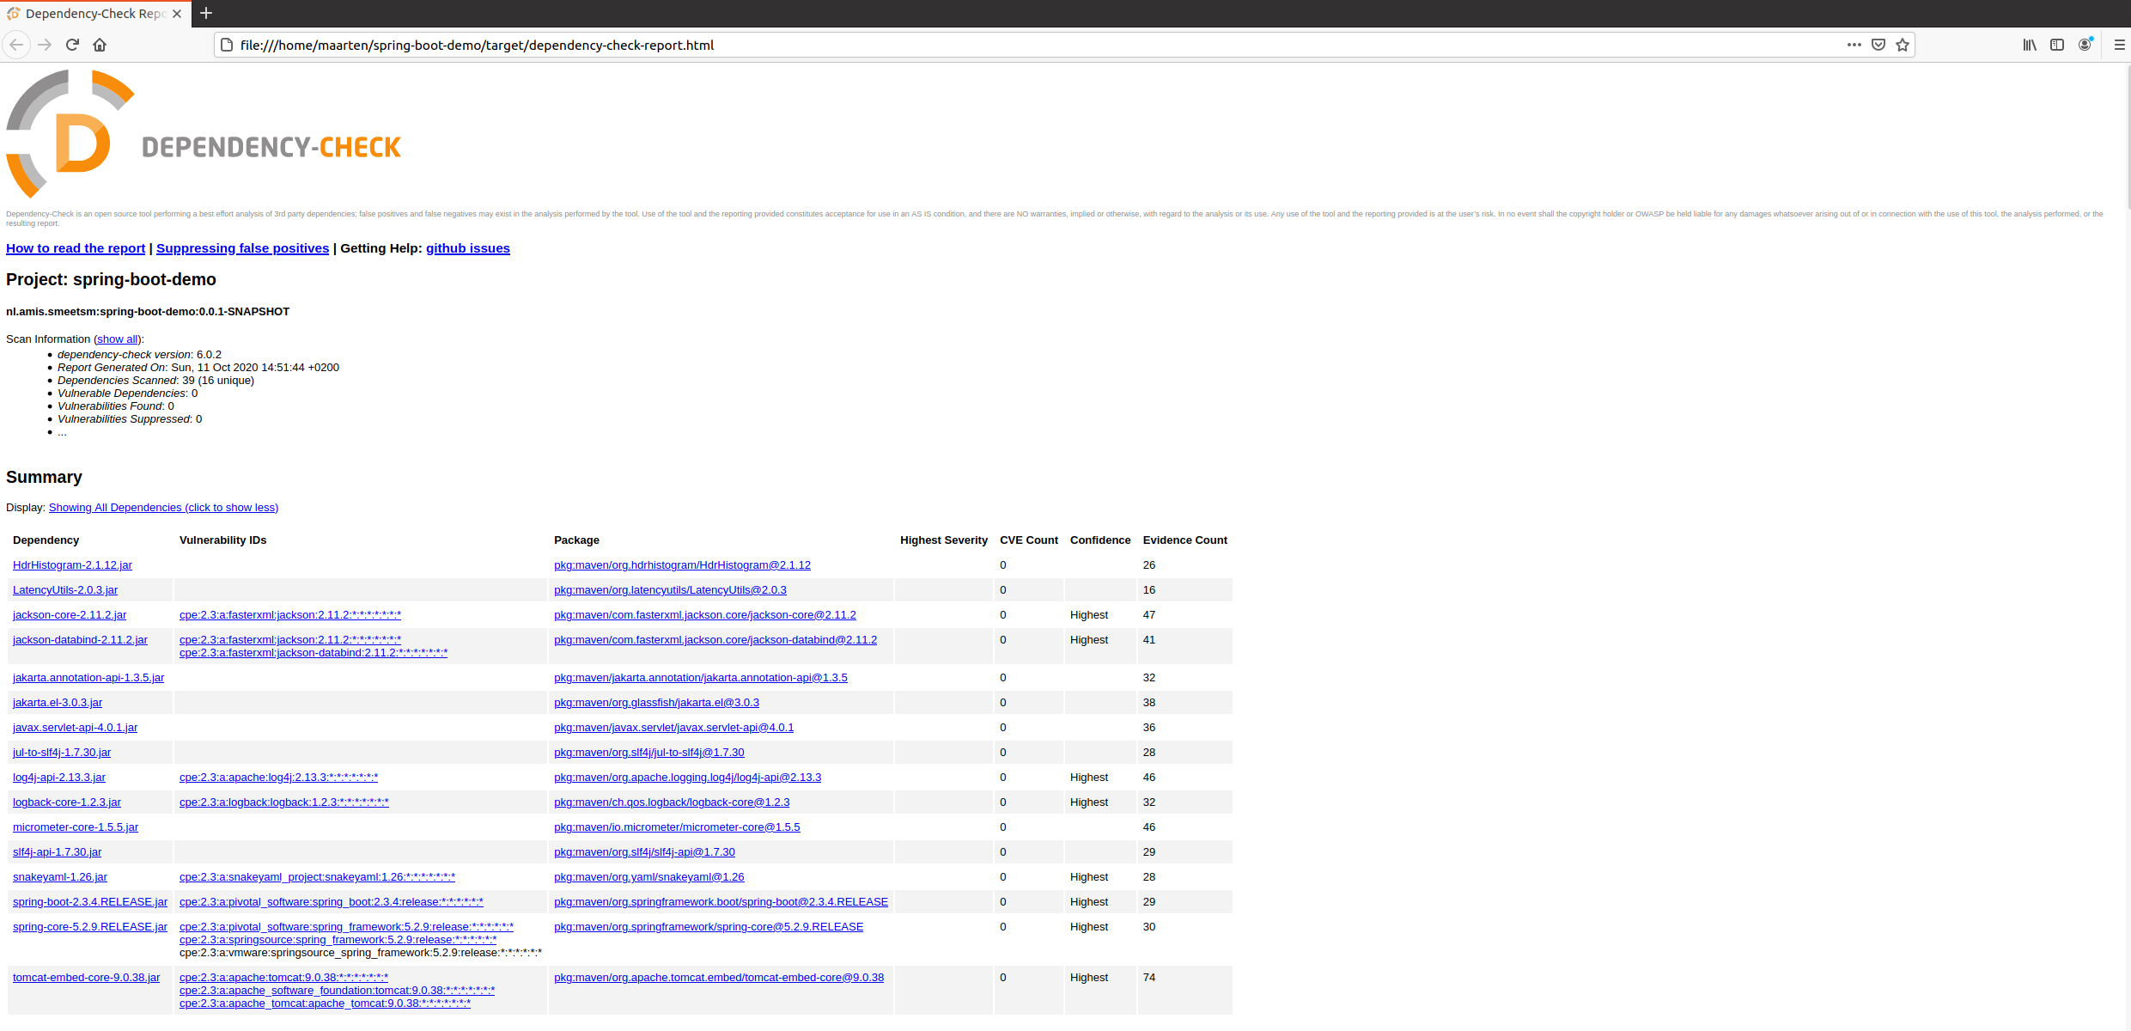Expand scan info via 'show all'

118,339
